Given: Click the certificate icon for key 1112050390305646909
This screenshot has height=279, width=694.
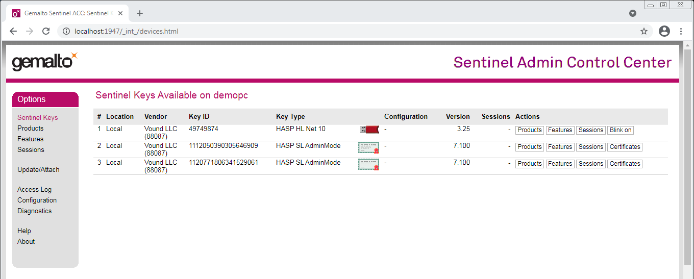Looking at the screenshot, I should coord(368,147).
